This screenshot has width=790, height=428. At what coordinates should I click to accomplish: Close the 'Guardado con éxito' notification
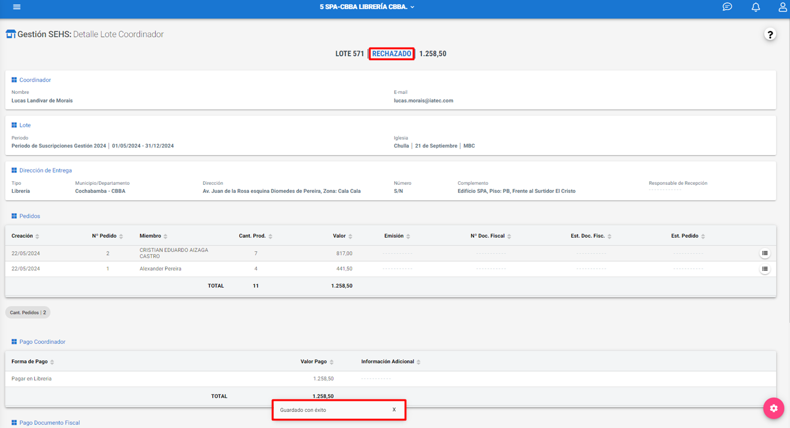[394, 410]
